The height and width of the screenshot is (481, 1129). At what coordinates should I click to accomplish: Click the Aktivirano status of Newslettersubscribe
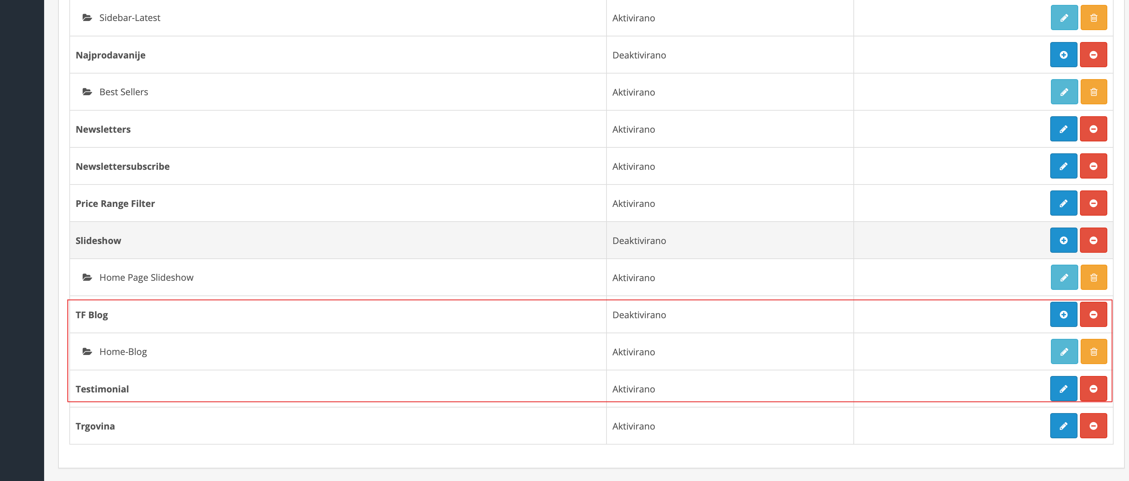(633, 167)
